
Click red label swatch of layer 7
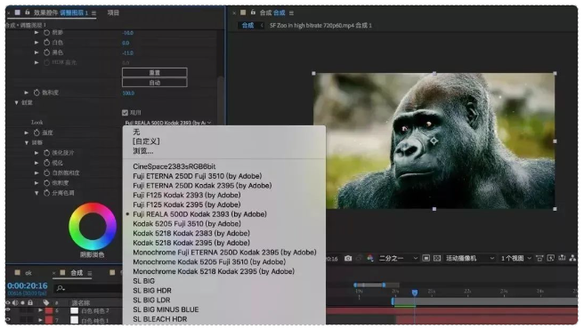coord(49,320)
